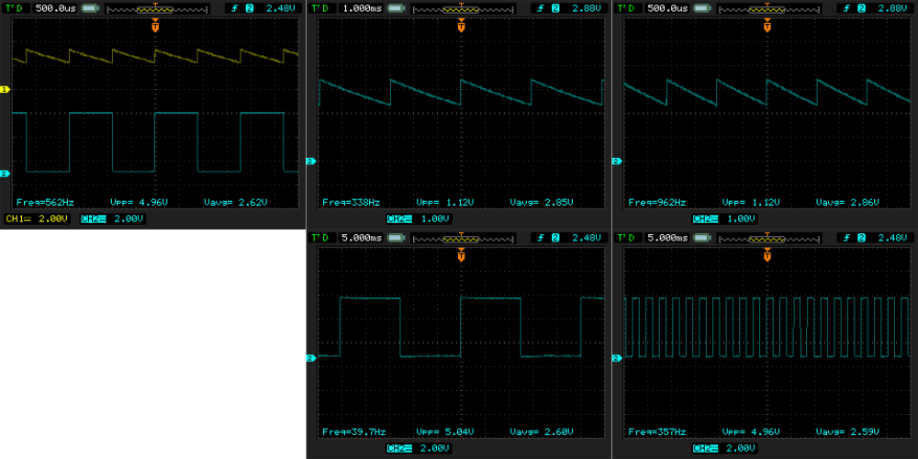Viewport: 918px width, 459px height.
Task: Click the Vavg= 2.60V measurement readout
Action: [542, 432]
